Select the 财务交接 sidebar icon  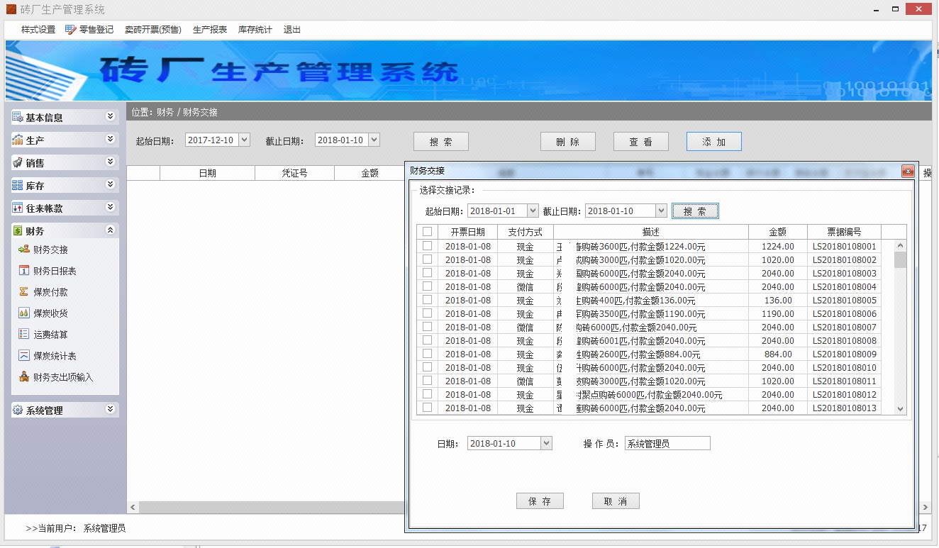[x=23, y=250]
